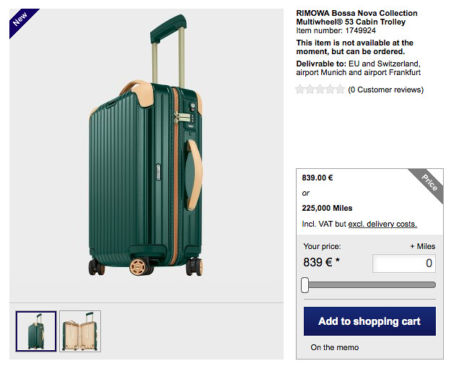
Task: Rate the trolley three stars
Action: (320, 90)
